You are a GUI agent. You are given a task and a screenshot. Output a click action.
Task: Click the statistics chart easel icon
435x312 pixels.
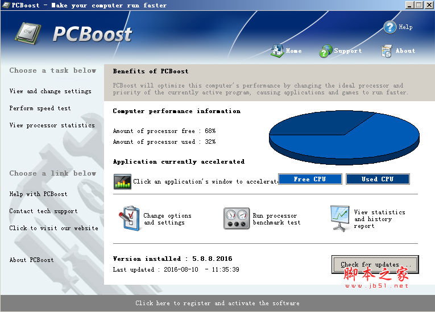[x=340, y=219]
